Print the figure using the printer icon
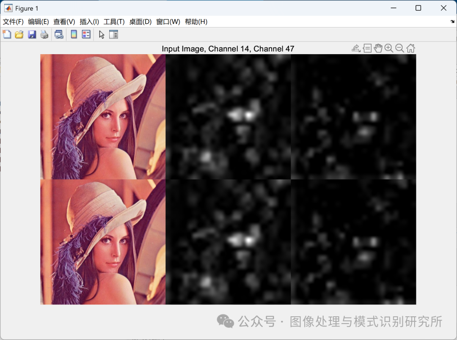Screen dimensions: 457x340 pyautogui.click(x=44, y=34)
